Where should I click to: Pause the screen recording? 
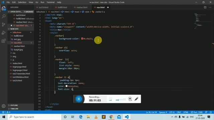(x=79, y=99)
